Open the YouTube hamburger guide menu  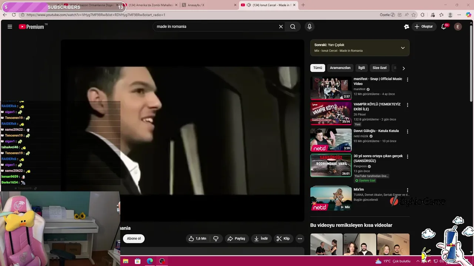click(10, 27)
